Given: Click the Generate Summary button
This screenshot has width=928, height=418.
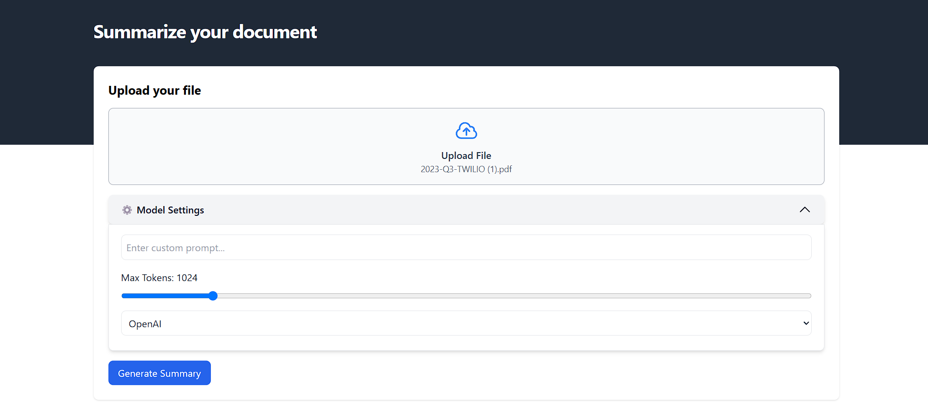Looking at the screenshot, I should click(159, 373).
